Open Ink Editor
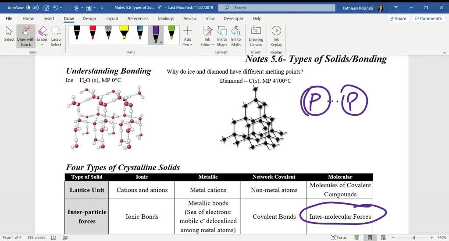The height and width of the screenshot is (241, 449). 207,36
